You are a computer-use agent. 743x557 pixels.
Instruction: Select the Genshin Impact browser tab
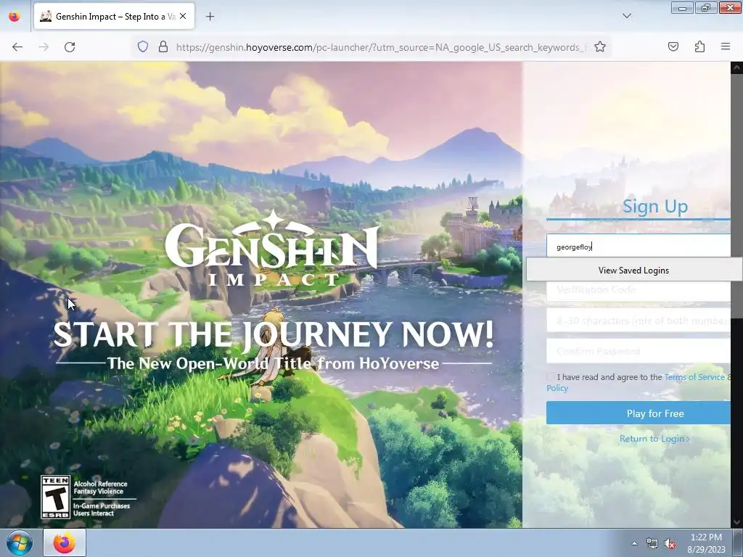114,16
